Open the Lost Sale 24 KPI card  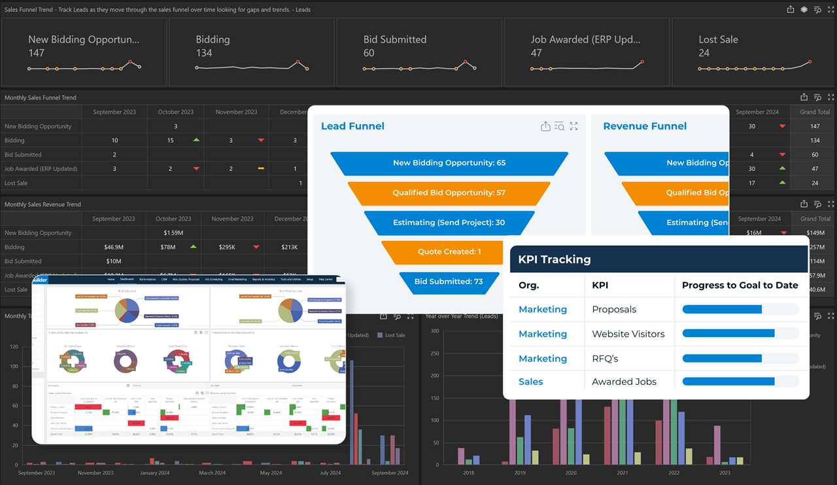tap(754, 52)
